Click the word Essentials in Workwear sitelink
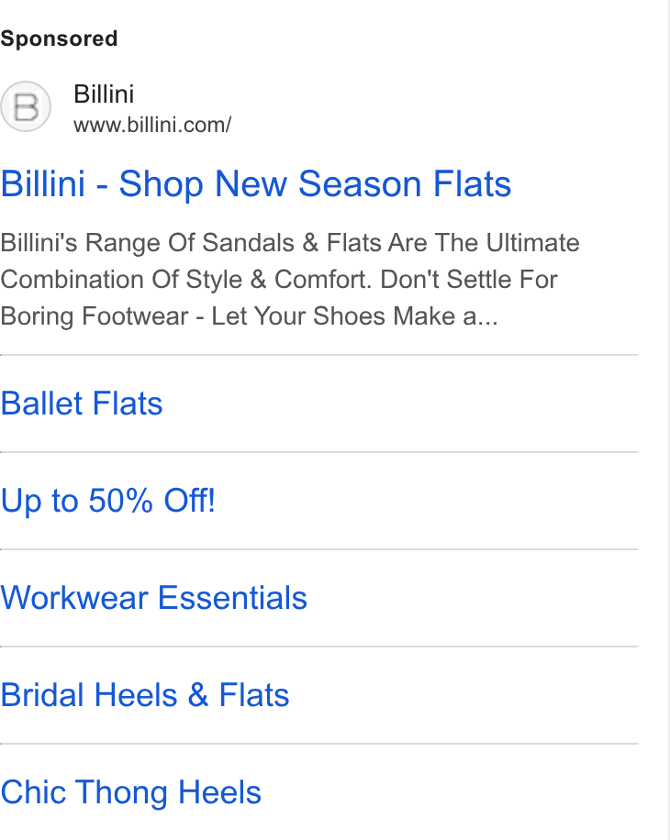Viewport: 670px width, 840px height. click(x=232, y=598)
